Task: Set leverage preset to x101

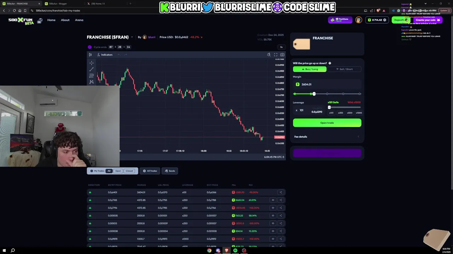Action: click(331, 113)
